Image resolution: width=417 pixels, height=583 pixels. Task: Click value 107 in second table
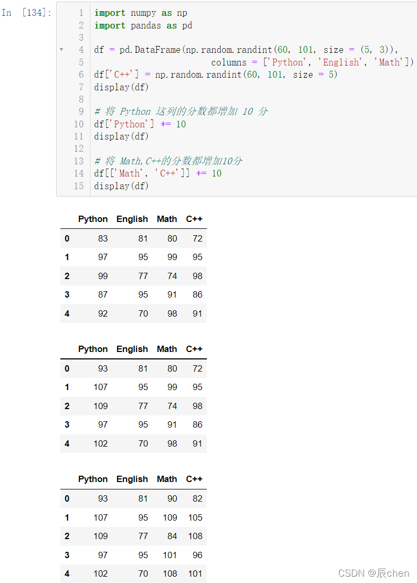click(x=101, y=387)
